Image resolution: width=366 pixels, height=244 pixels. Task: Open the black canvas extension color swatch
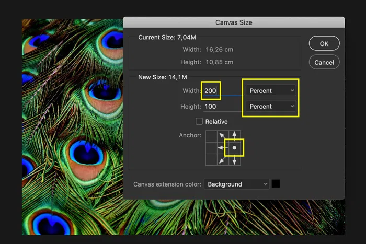276,184
